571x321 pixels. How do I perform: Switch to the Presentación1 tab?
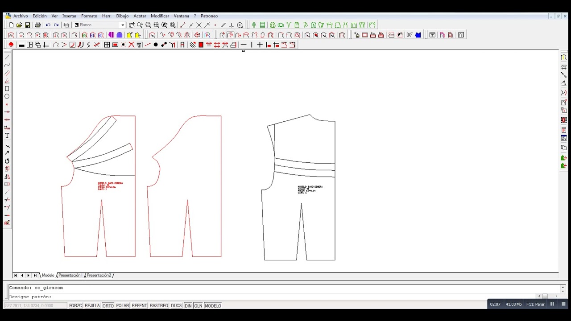pyautogui.click(x=70, y=276)
